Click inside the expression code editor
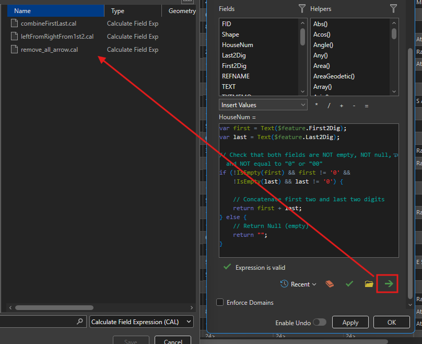Image resolution: width=422 pixels, height=344 pixels. (x=309, y=190)
